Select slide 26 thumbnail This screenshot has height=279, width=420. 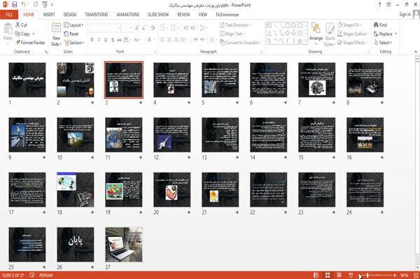coord(76,245)
